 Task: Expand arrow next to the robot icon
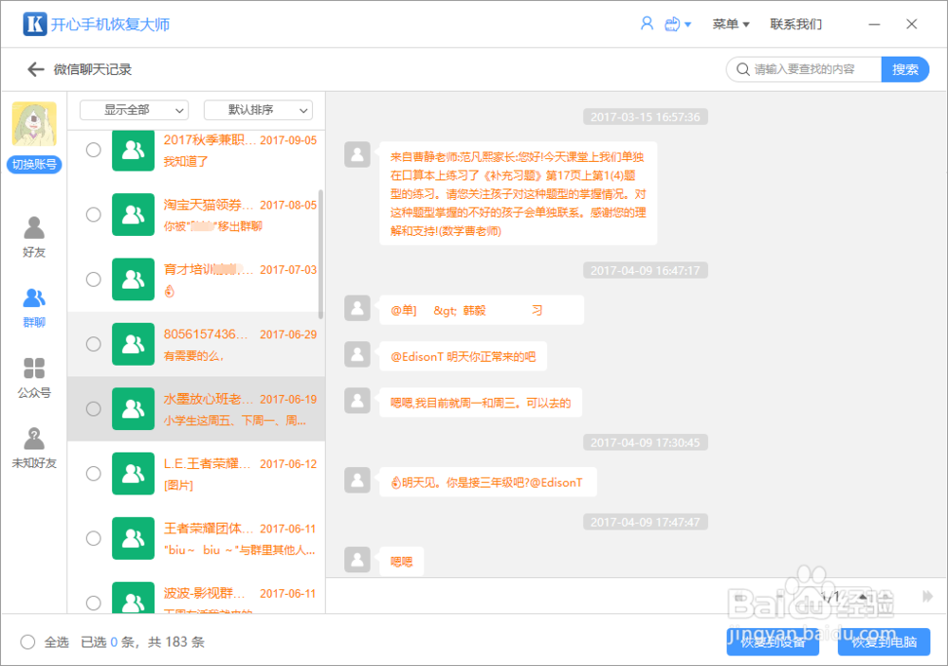pyautogui.click(x=688, y=25)
